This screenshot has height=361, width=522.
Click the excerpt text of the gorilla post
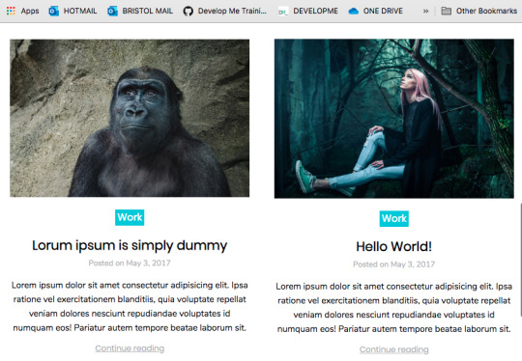pyautogui.click(x=130, y=307)
